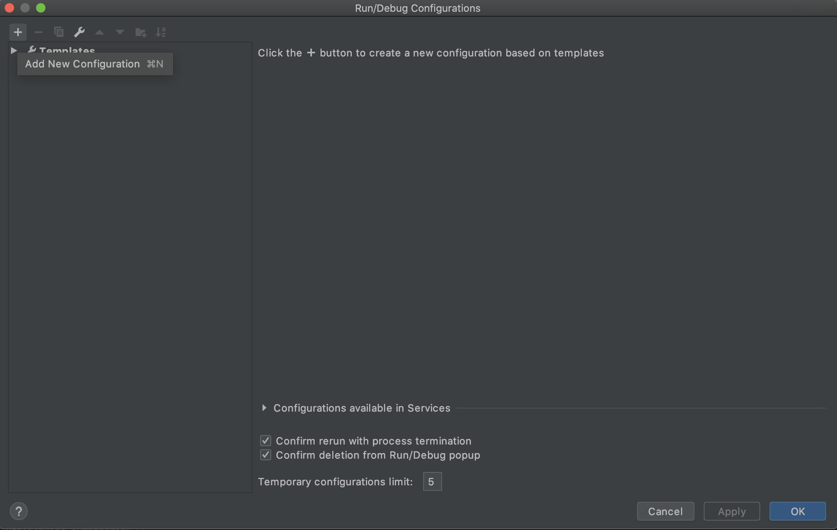
Task: Select Add New Configuration menu item
Action: point(94,64)
